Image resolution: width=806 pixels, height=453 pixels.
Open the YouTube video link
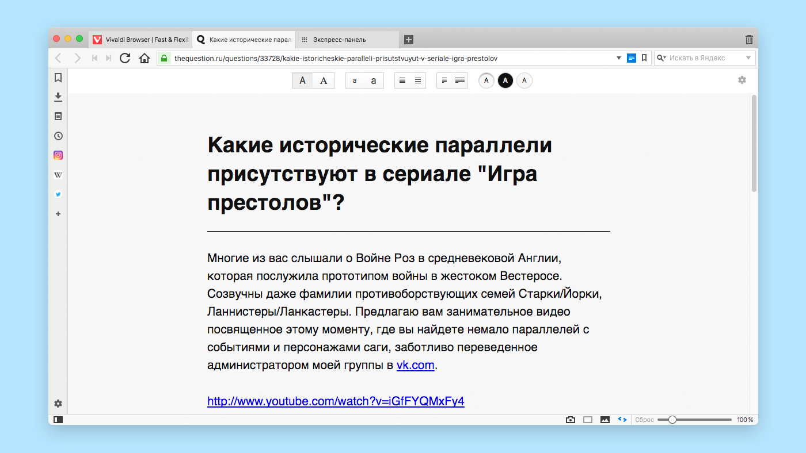pos(336,401)
